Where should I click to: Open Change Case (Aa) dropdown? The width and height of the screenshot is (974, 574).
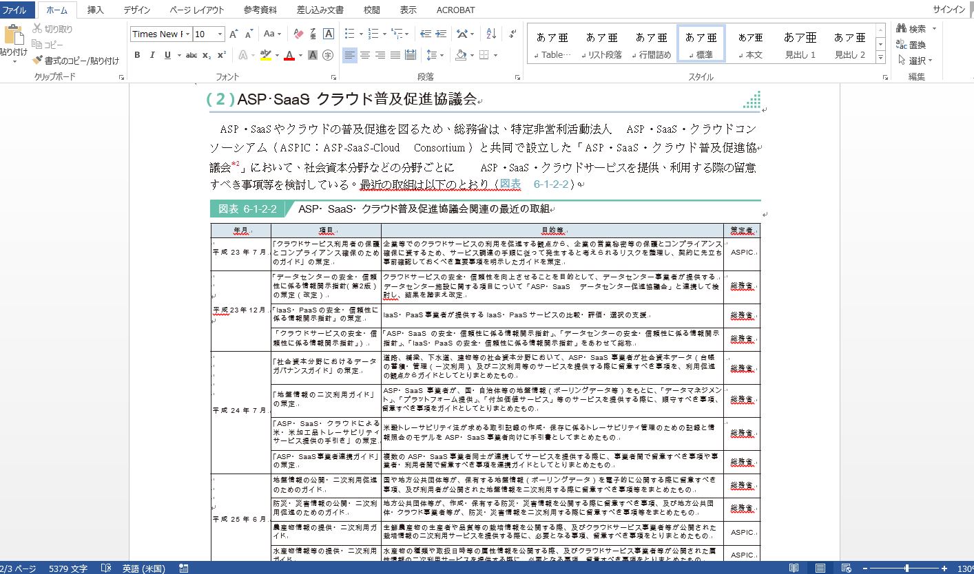(x=273, y=34)
